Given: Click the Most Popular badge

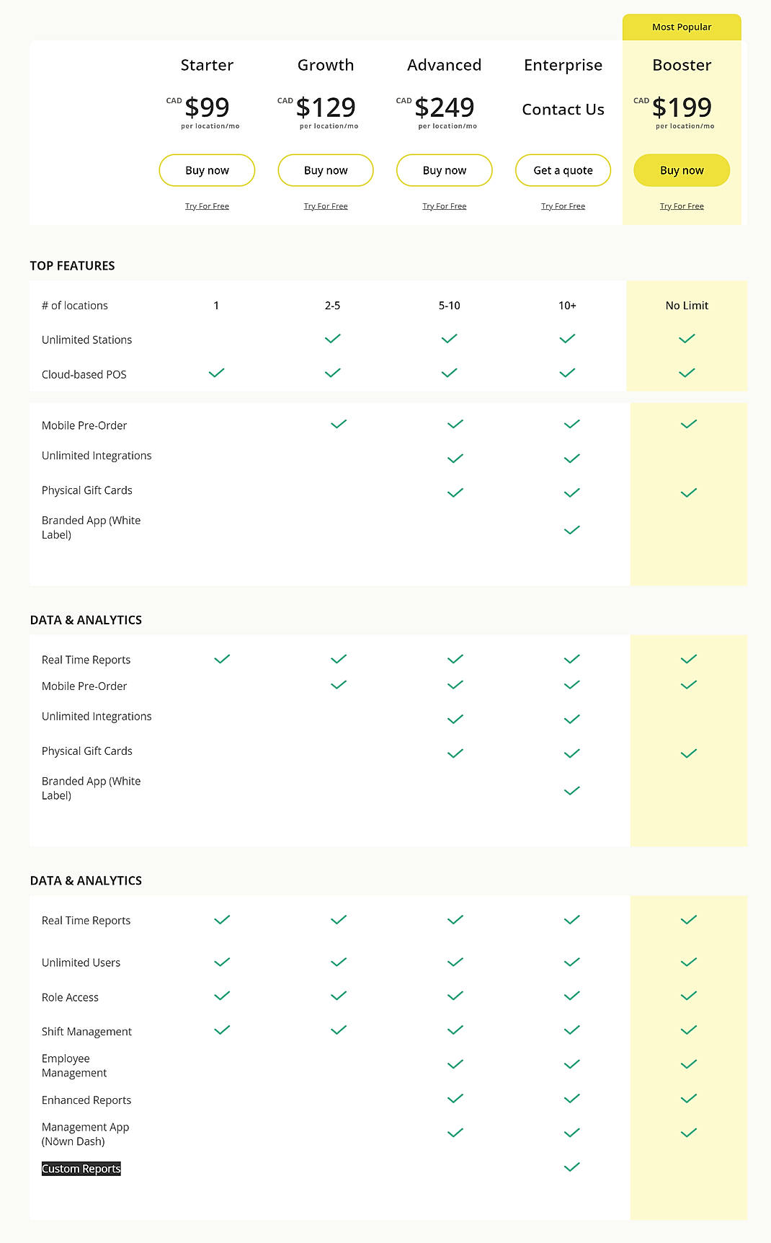Looking at the screenshot, I should [681, 26].
